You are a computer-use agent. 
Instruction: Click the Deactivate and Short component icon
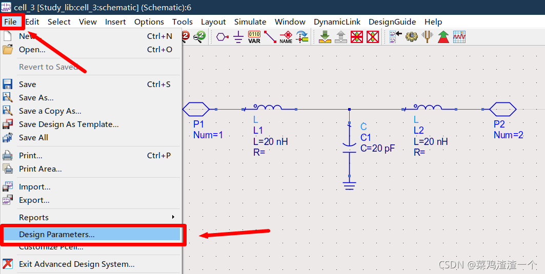[x=373, y=36]
